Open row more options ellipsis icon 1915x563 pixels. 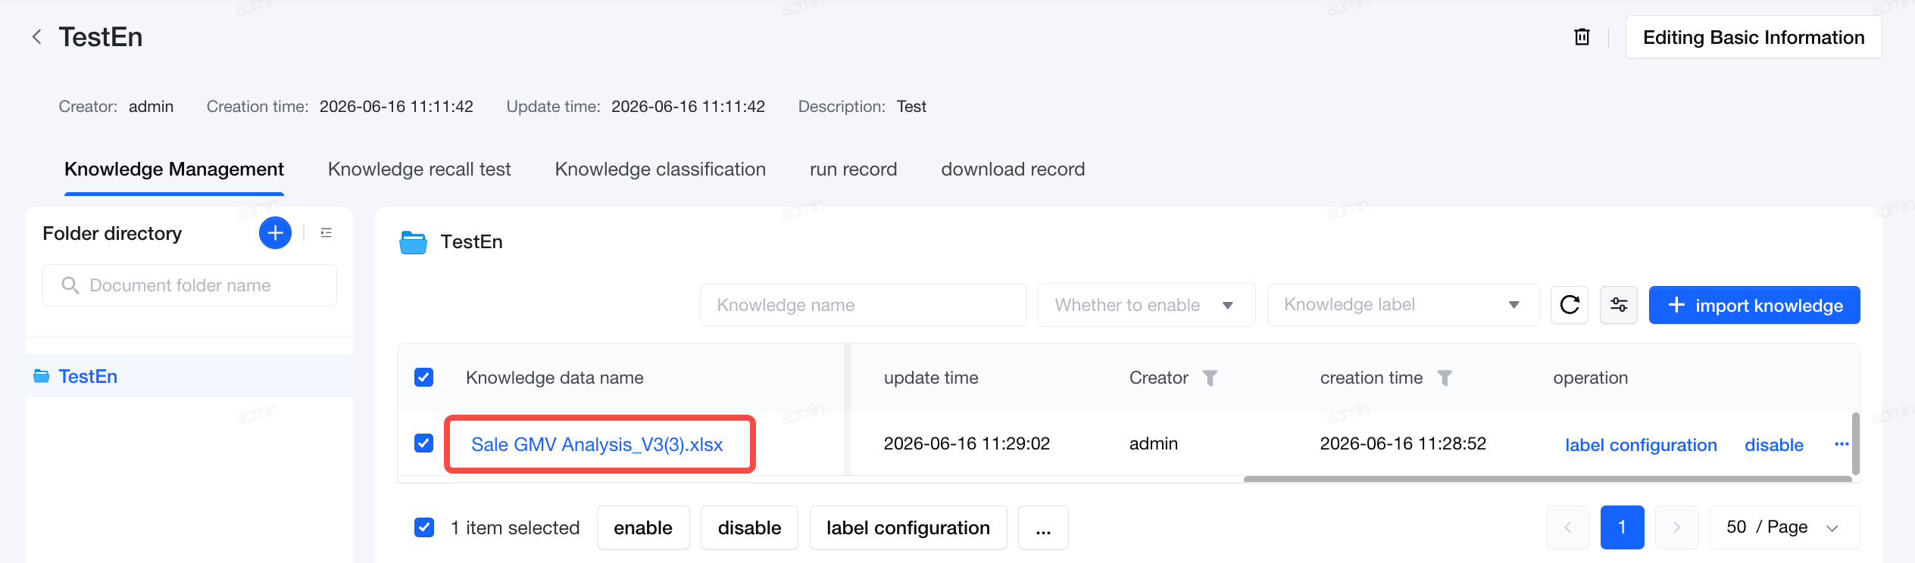[1841, 444]
